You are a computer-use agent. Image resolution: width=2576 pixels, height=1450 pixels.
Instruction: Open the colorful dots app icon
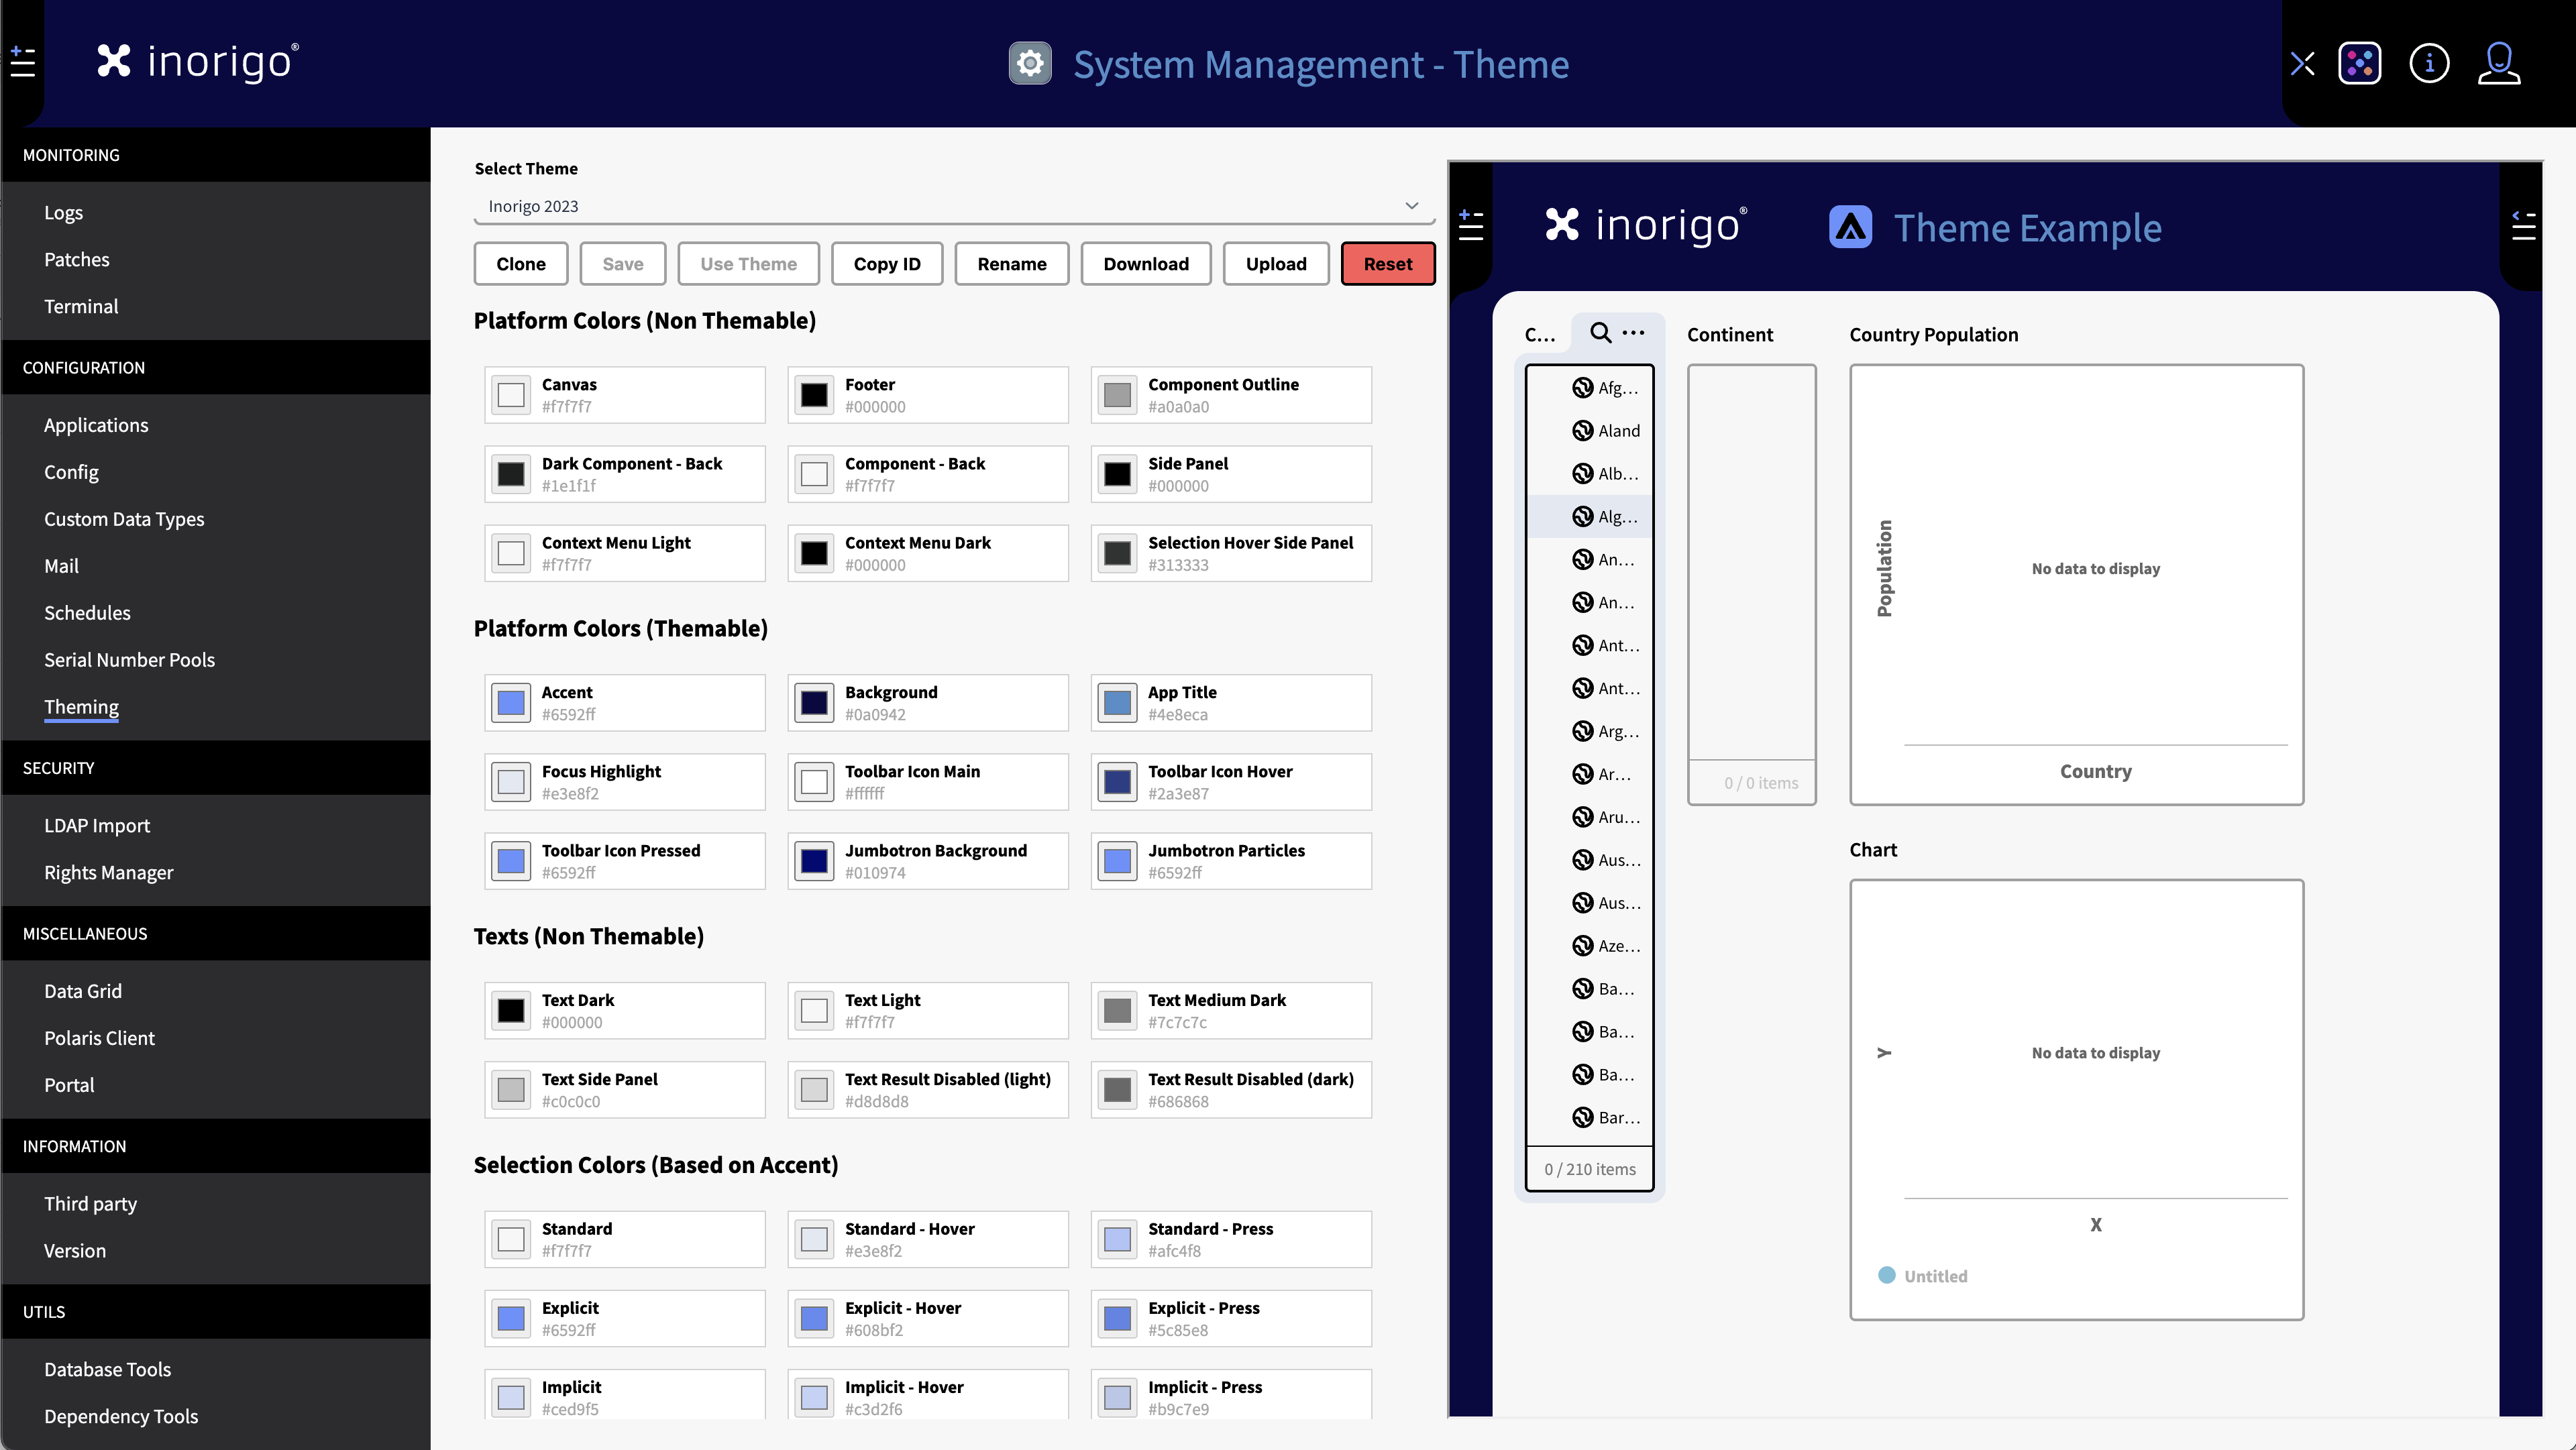[x=2360, y=64]
